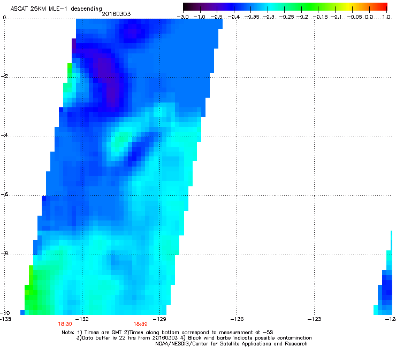This screenshot has width=396, height=347.
Task: Click the latitude axis label -4
Action: point(4,135)
